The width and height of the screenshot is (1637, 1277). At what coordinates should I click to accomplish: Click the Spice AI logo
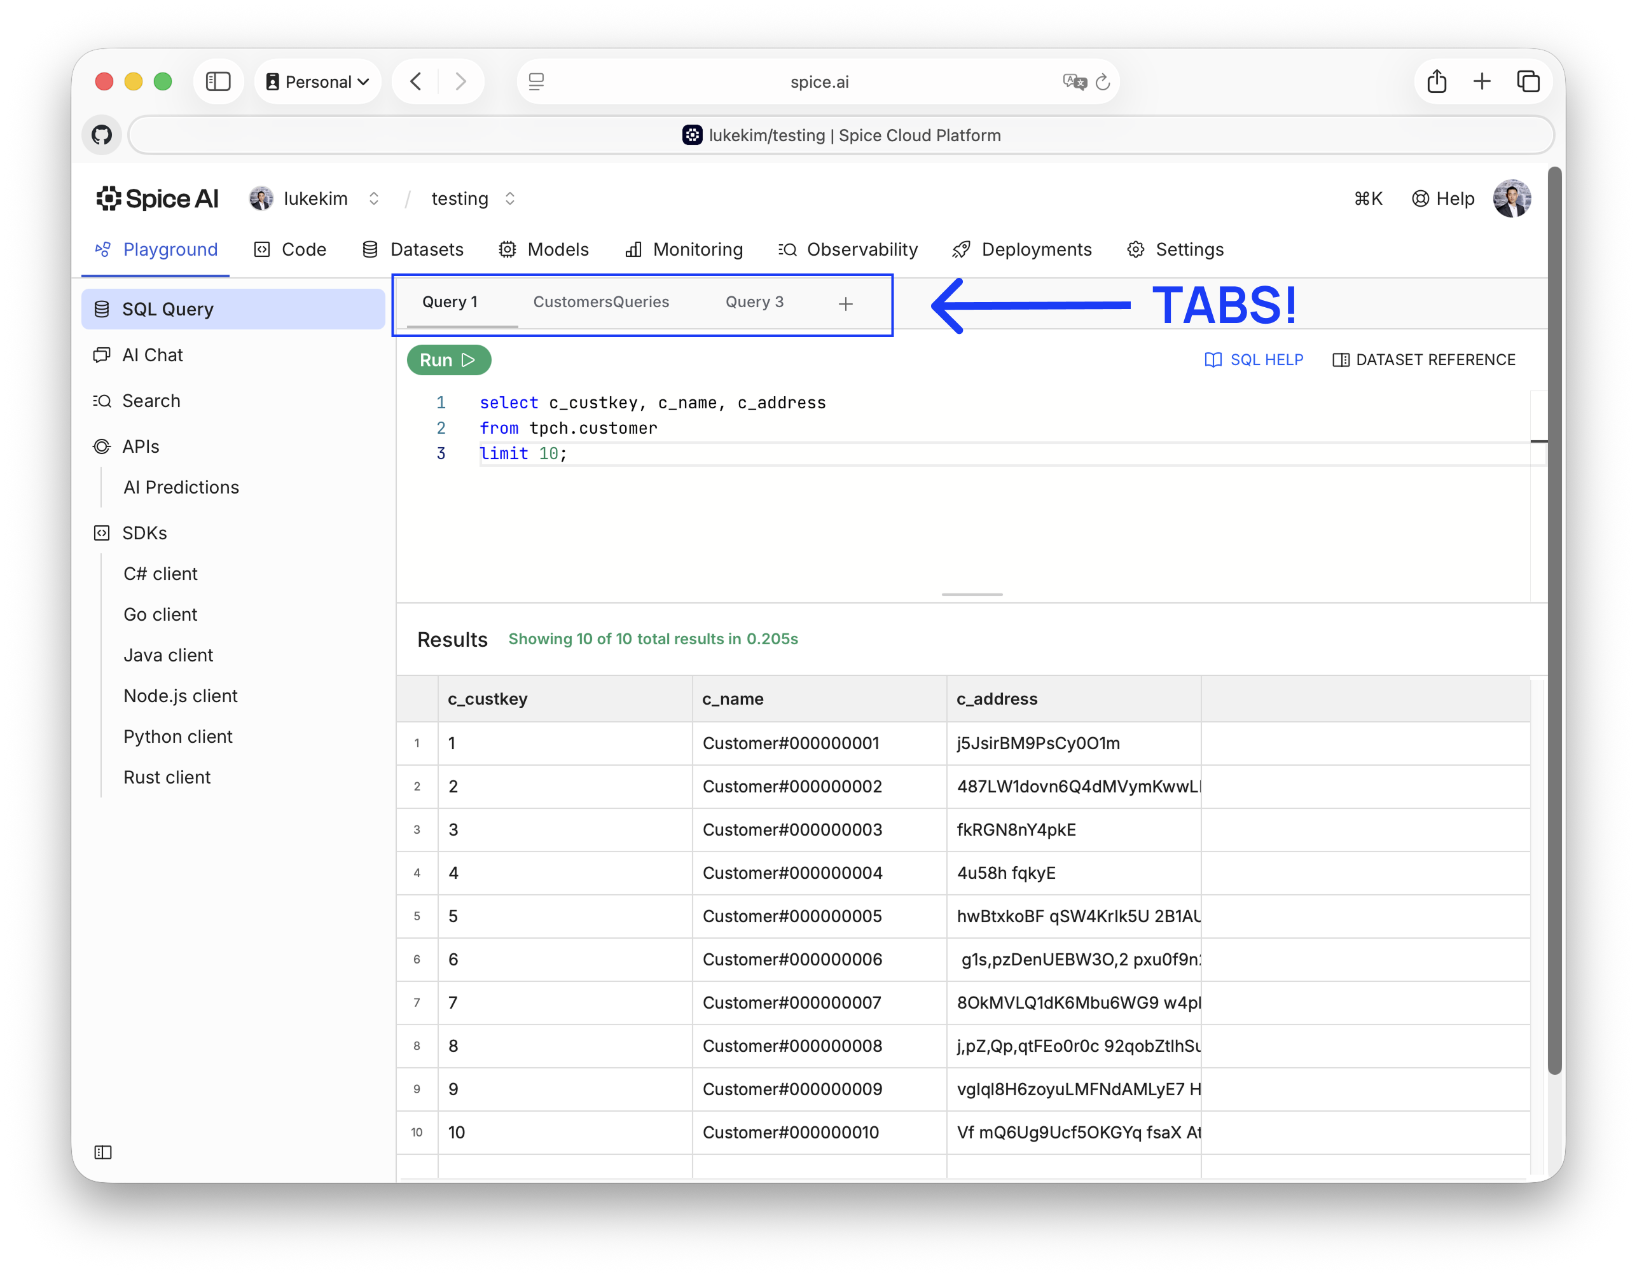coord(156,198)
